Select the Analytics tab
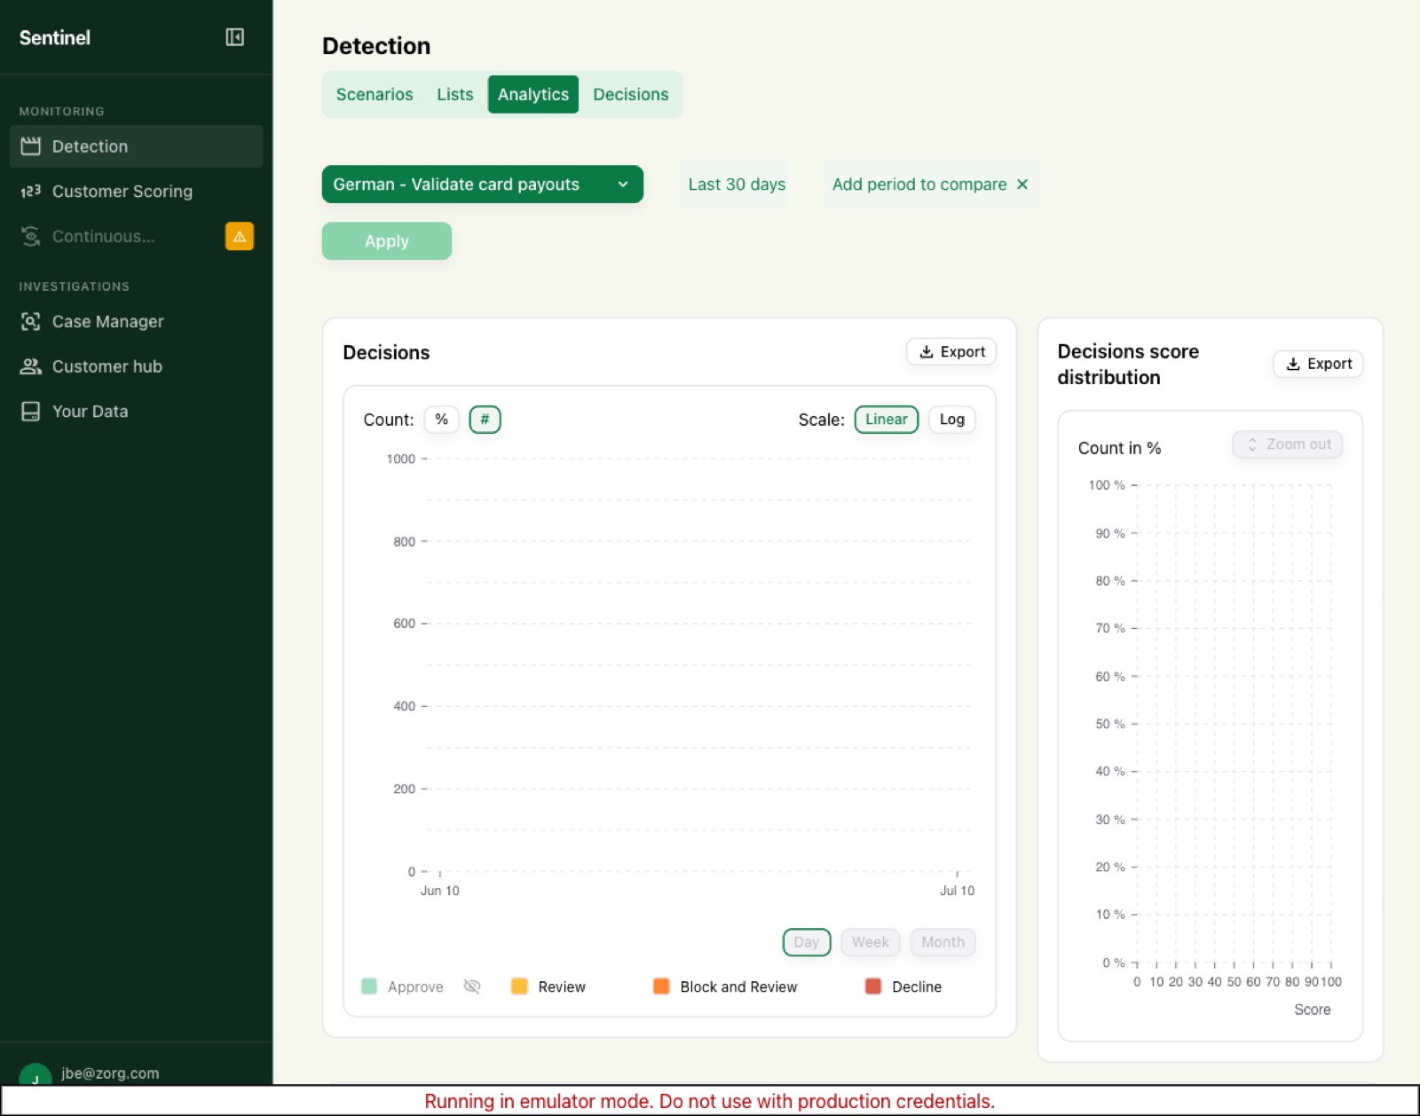 532,94
